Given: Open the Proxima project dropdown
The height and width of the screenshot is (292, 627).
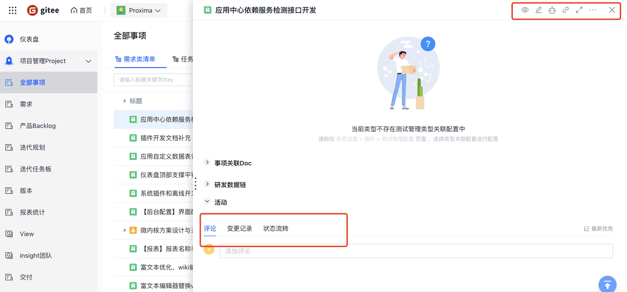Looking at the screenshot, I should [139, 10].
